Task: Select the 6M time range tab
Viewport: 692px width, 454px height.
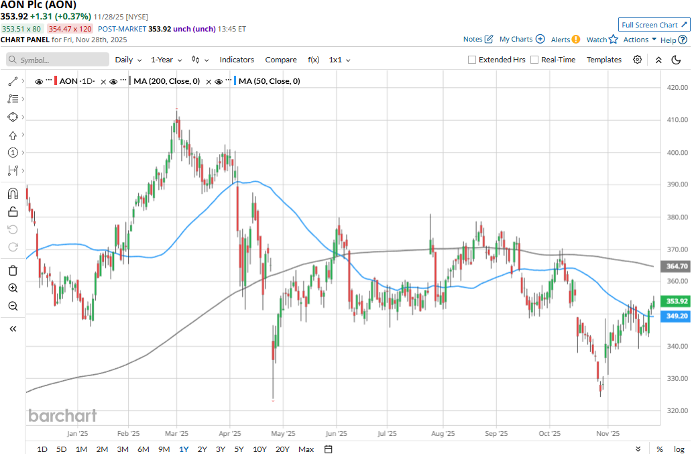Action: click(143, 449)
